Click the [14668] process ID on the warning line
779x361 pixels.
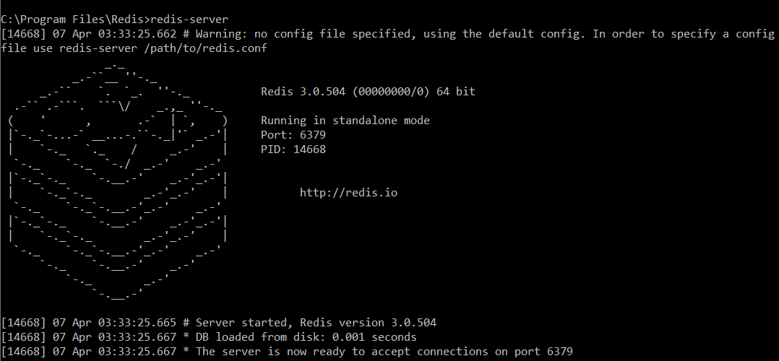[x=24, y=34]
